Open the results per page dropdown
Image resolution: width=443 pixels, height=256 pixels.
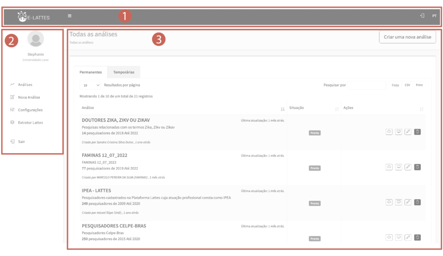point(91,85)
